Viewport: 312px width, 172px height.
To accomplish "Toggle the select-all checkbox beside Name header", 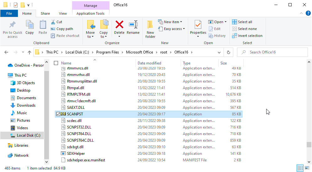I will (x=56, y=63).
